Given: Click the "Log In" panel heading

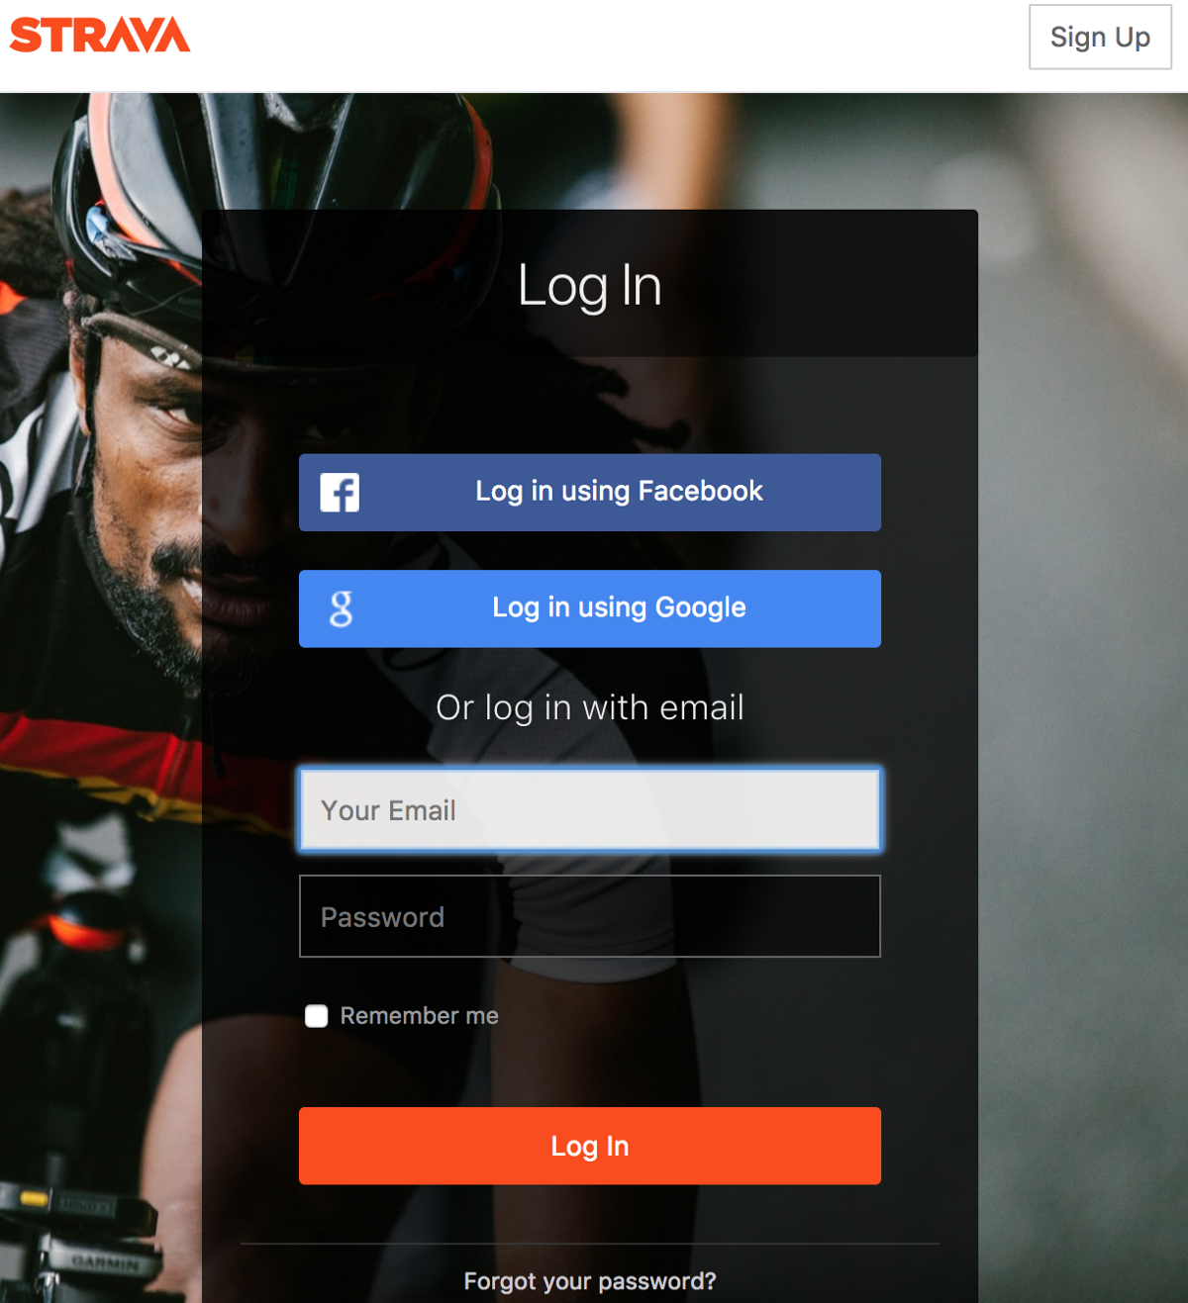Looking at the screenshot, I should (x=590, y=286).
